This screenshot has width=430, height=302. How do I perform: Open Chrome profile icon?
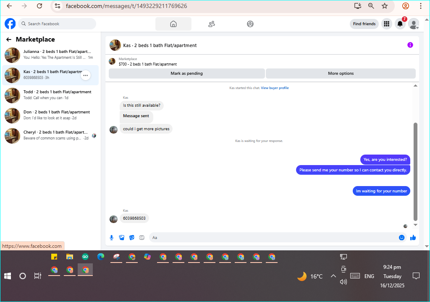[x=406, y=6]
